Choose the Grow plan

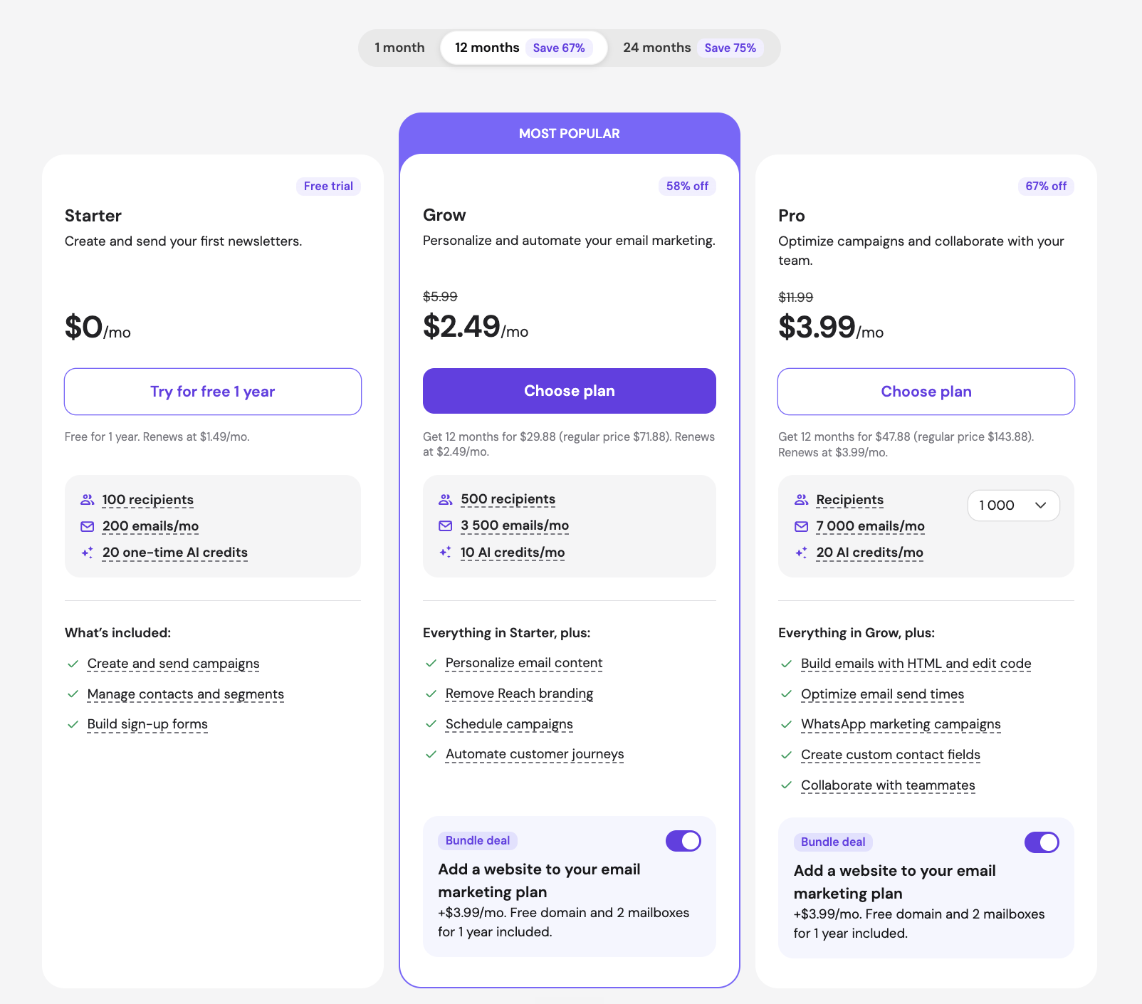tap(570, 391)
